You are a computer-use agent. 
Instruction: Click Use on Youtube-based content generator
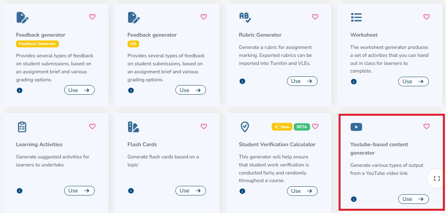point(413,199)
